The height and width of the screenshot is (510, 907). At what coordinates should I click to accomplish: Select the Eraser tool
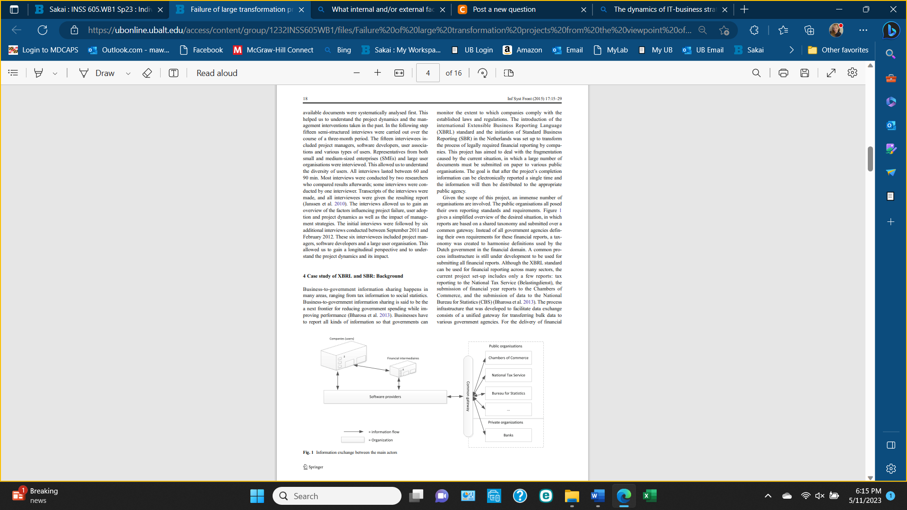(x=147, y=73)
